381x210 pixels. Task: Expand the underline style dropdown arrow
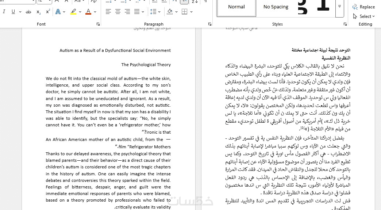[20, 12]
